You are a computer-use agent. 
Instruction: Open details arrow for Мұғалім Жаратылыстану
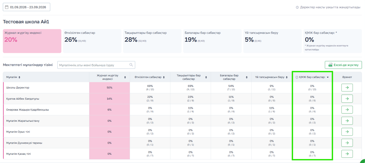pyautogui.click(x=347, y=121)
